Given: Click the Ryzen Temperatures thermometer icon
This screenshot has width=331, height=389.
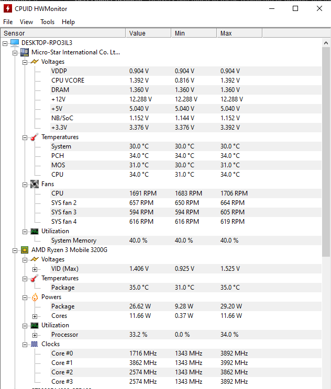Looking at the screenshot, I should pyautogui.click(x=35, y=278).
